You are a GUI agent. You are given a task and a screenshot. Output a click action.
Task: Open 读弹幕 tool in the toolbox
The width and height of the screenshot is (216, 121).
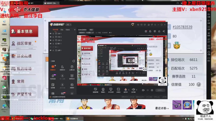[53, 86]
